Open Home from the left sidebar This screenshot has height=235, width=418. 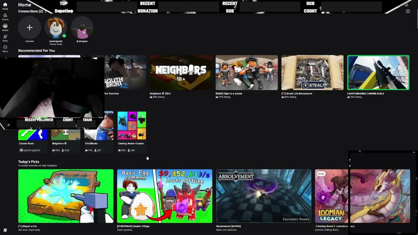click(5, 6)
